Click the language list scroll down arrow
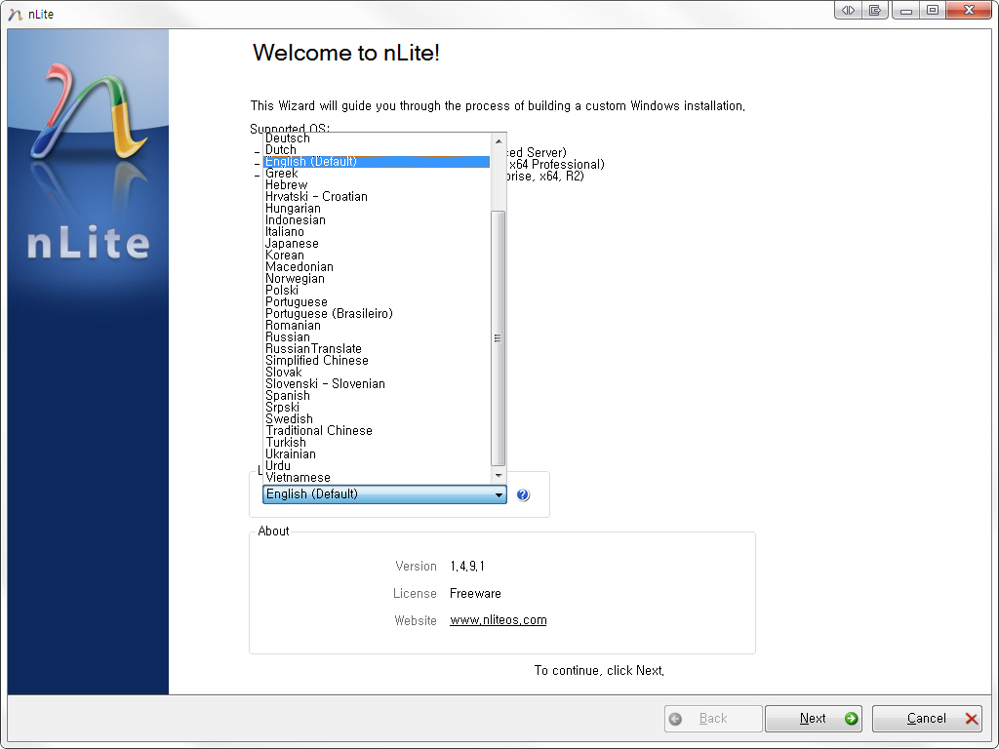 coord(499,475)
